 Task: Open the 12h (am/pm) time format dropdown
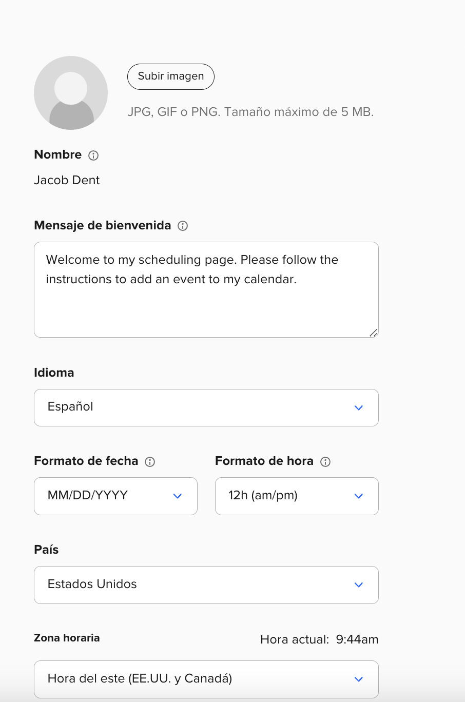point(297,496)
